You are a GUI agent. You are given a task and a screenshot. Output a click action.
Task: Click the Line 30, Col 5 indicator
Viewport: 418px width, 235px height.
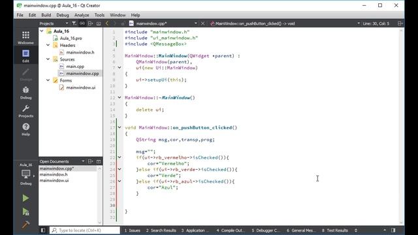tap(376, 23)
